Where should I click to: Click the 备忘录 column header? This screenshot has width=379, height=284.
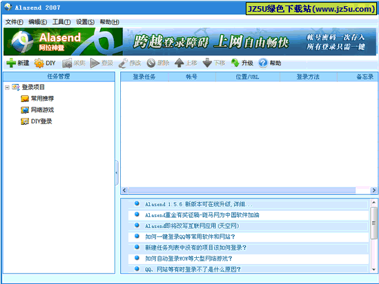tap(358, 77)
